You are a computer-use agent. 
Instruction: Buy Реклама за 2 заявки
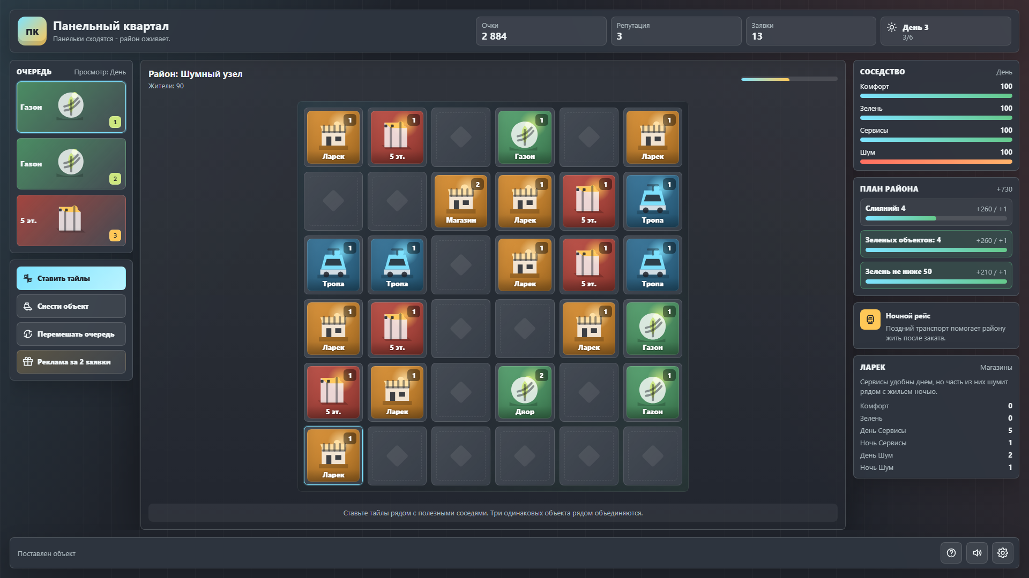pyautogui.click(x=71, y=362)
